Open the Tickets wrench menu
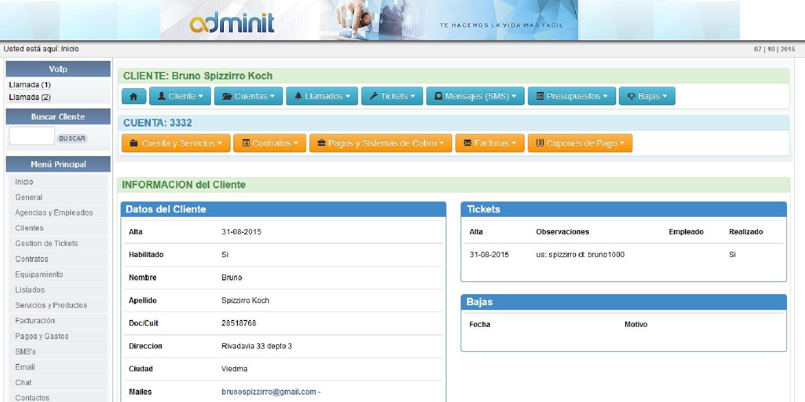The image size is (805, 402). pyautogui.click(x=392, y=96)
